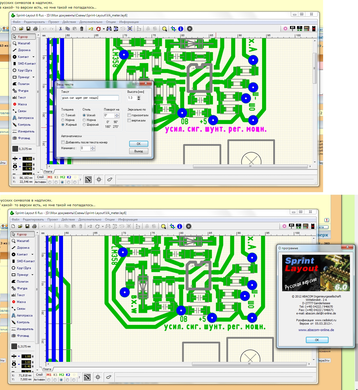Open the www.abacom-online.de link

click(316, 330)
